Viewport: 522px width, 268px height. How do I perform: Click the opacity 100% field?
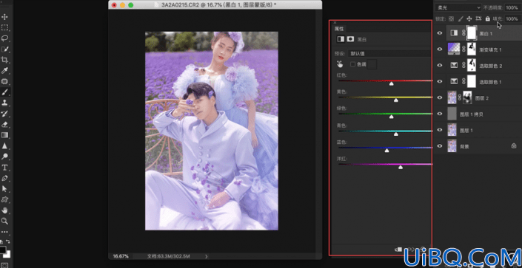click(512, 7)
